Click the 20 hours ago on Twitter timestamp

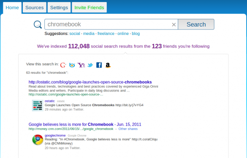point(62,148)
